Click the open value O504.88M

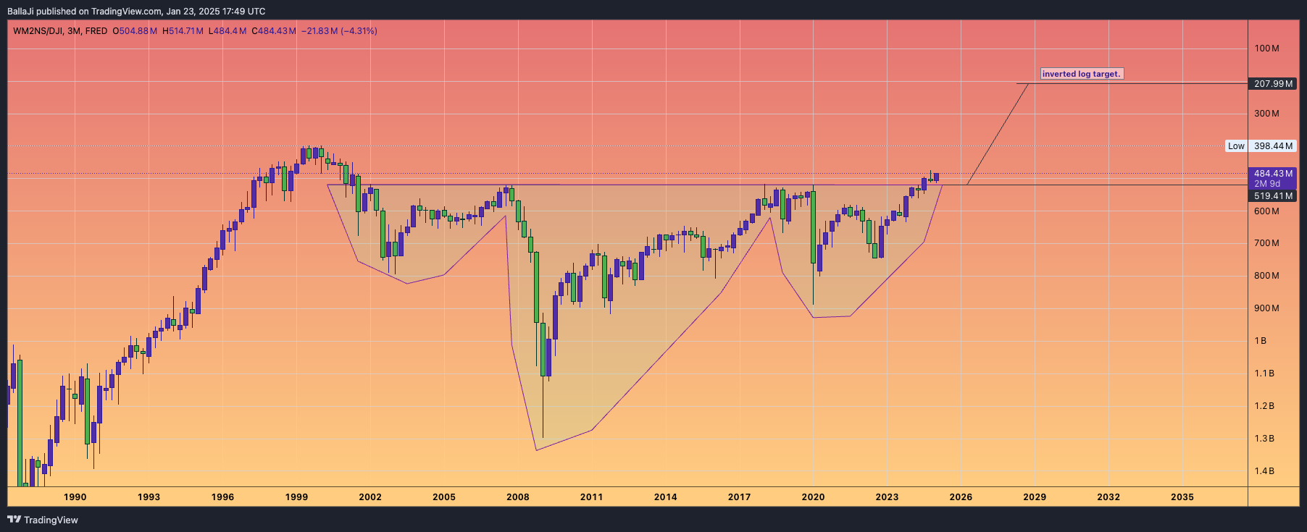point(135,31)
